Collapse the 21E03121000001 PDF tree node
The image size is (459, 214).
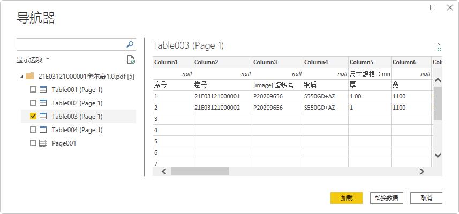(21, 77)
